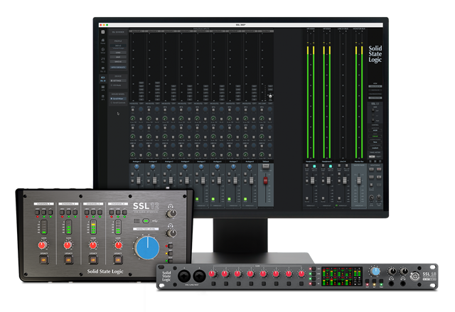Screen dimensions: 455x312
Task: Click the Talkback engage button
Action: click(266, 166)
